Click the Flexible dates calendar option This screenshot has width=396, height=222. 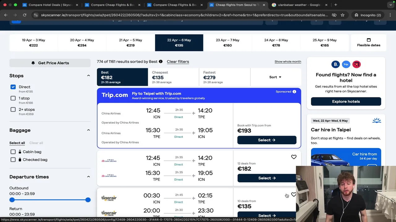368,43
